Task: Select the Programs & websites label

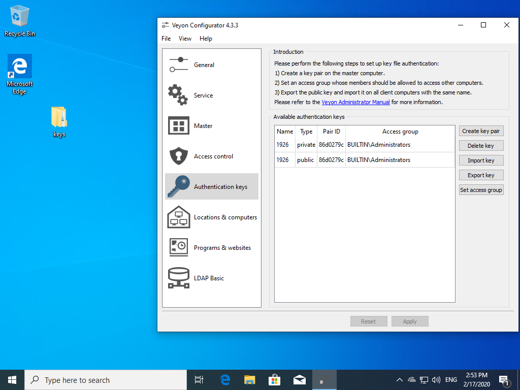Action: [222, 248]
